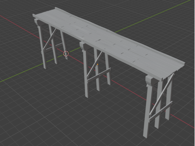Click the red-white 3D cursor circle
This screenshot has width=195, height=146.
(66, 54)
